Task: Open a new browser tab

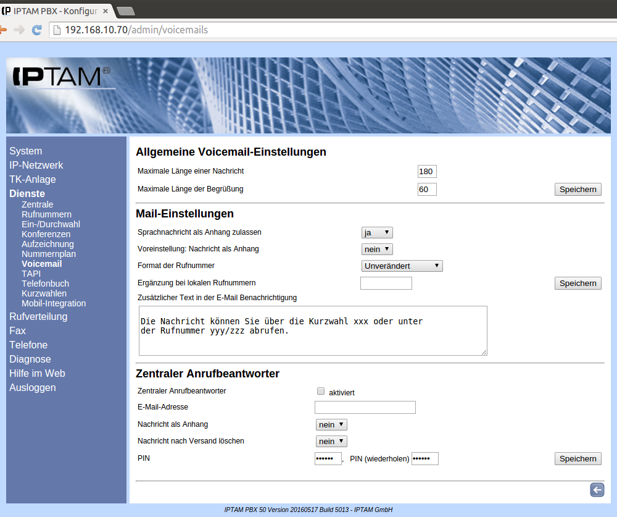Action: pos(125,11)
